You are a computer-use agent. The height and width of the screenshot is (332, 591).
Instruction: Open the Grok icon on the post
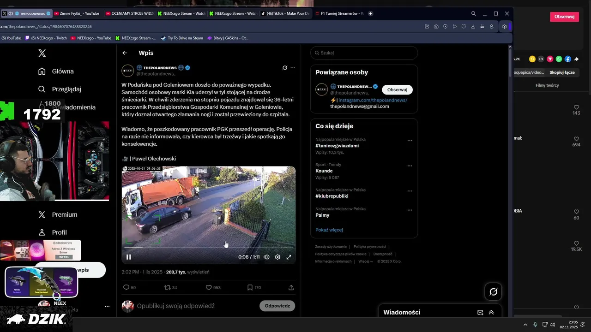click(285, 68)
